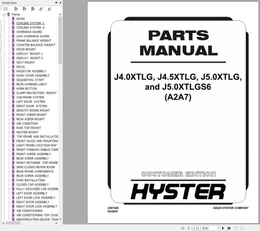This screenshot has height=231, width=260.
Task: Go to LEFT DOOR SYSTEM bookmark
Action: coord(31,102)
